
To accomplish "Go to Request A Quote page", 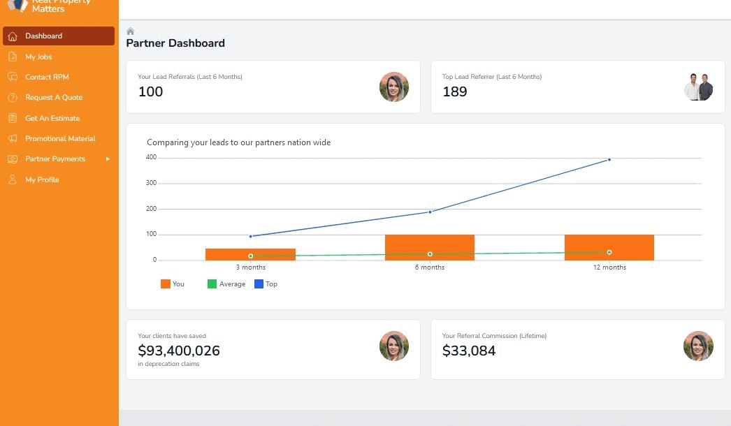I will pyautogui.click(x=54, y=98).
